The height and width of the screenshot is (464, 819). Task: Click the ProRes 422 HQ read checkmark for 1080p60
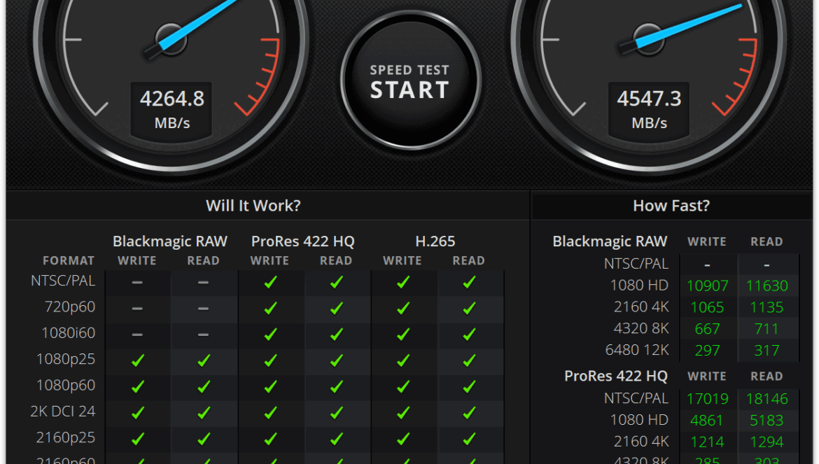click(x=337, y=387)
